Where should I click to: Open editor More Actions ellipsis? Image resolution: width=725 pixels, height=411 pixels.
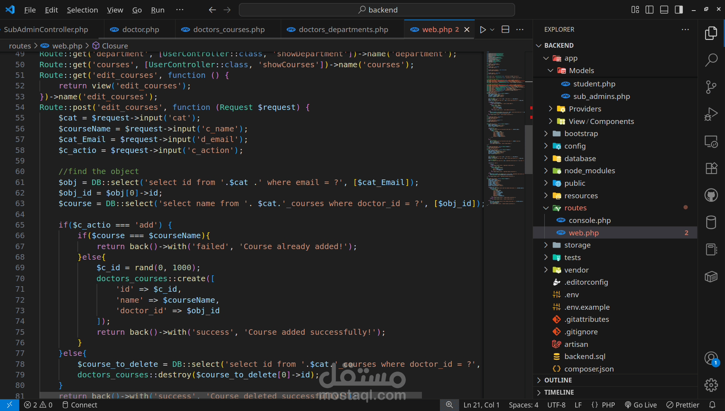click(x=520, y=30)
